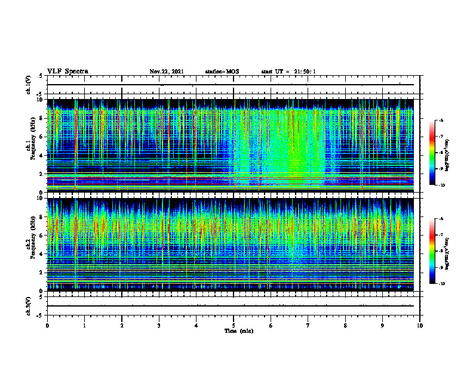Click time axis tick label "3"
The image size is (473, 365).
[x=159, y=326]
